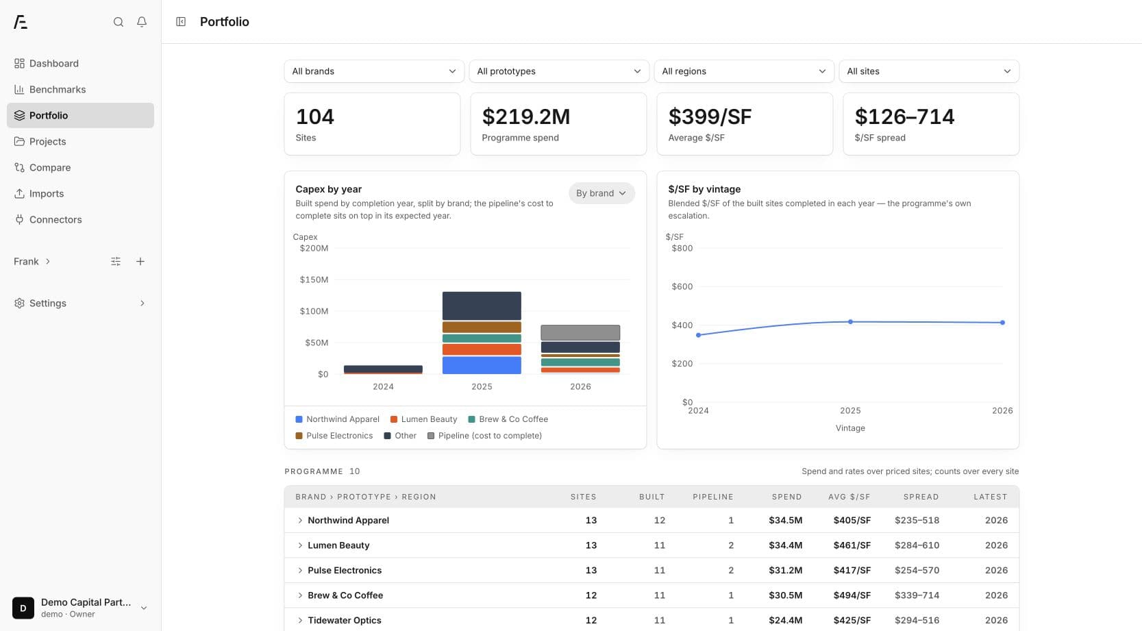
Task: Click the grey Pipeline segment of 2026 bar
Action: [x=580, y=333]
